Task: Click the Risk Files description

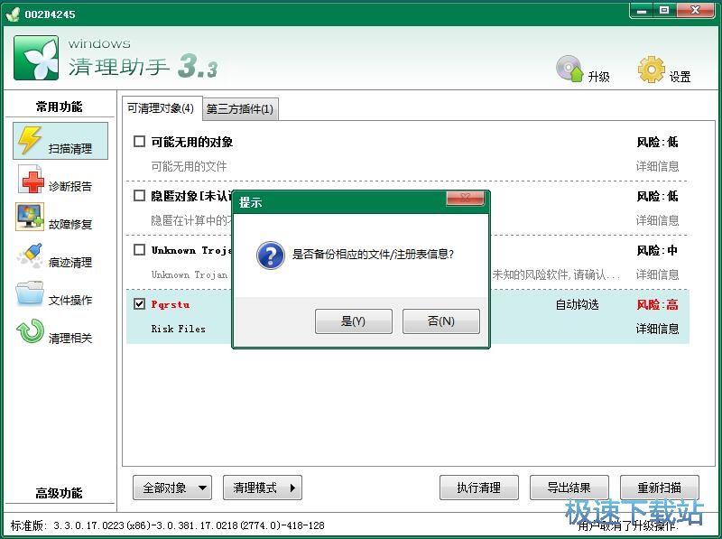Action: point(178,329)
